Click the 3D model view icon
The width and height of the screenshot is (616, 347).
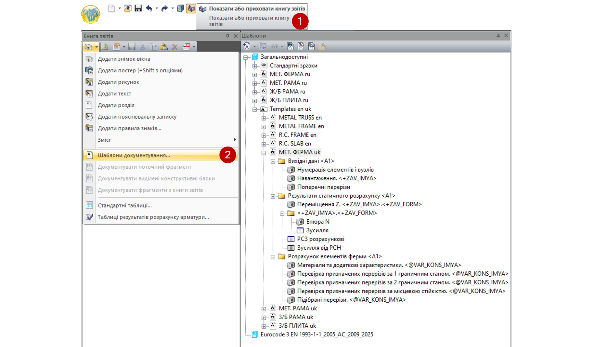pos(181,9)
